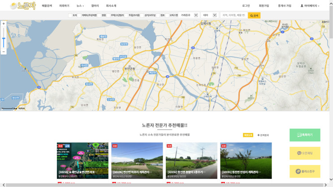Click the red 추천 badge on listing 10196
Screen dimensions: 333x187
point(115,146)
